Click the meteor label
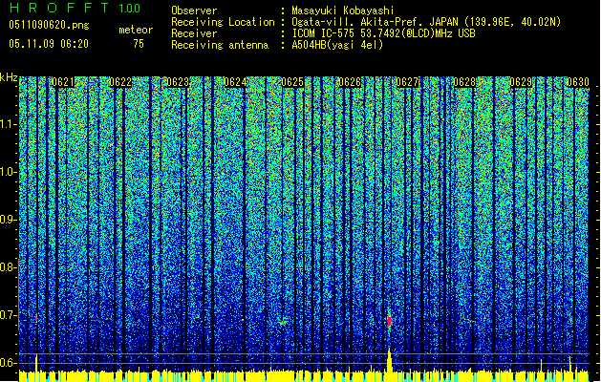Viewport: 601px width, 382px height. click(136, 30)
